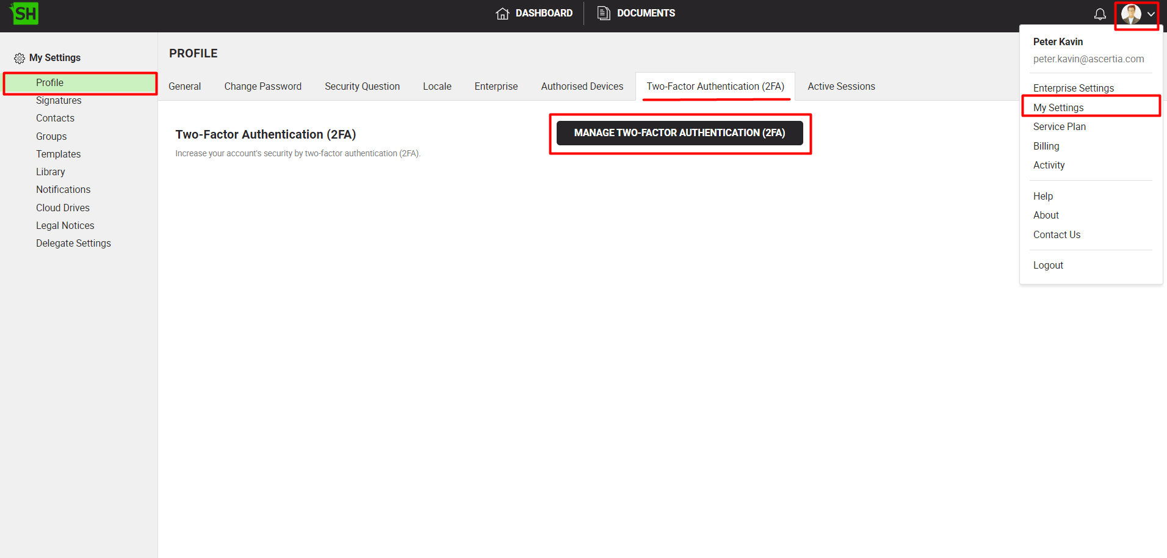
Task: Open Delegate Settings in the sidebar
Action: [73, 244]
